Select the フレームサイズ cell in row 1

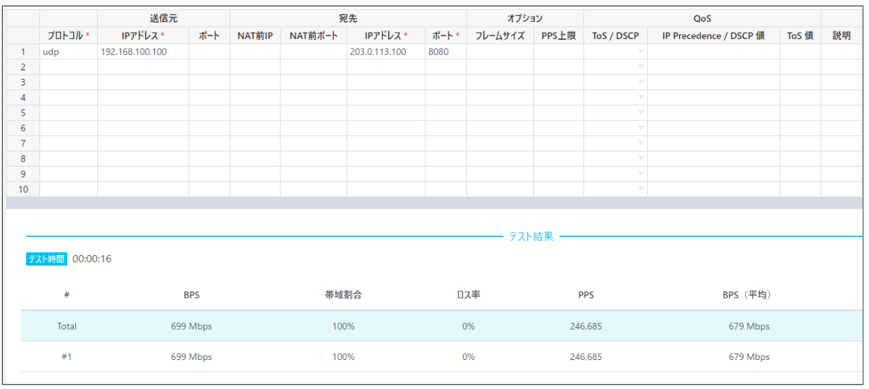[499, 51]
